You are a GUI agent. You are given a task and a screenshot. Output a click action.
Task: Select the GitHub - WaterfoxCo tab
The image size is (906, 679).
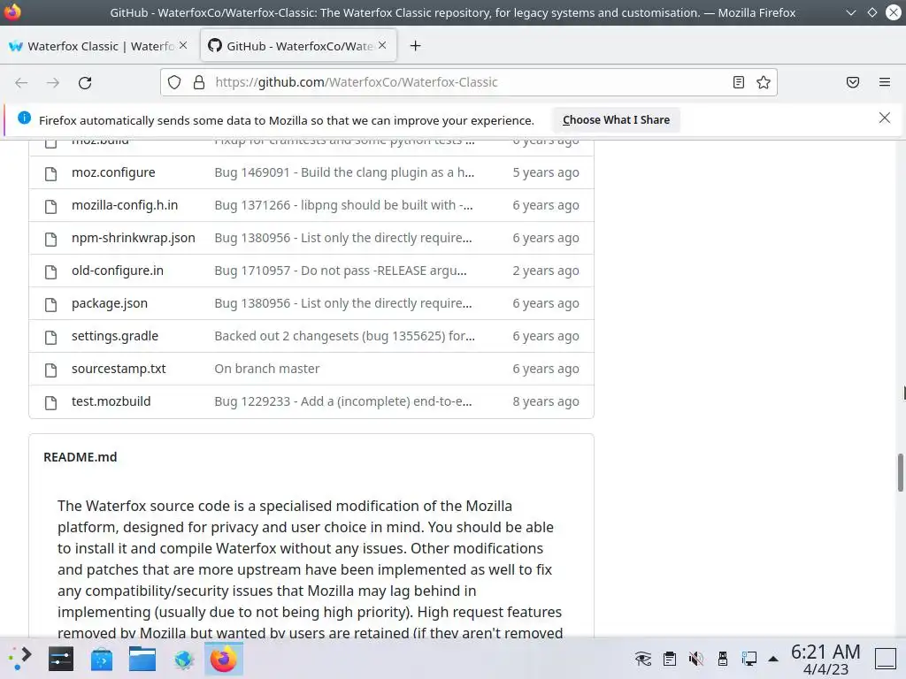[298, 46]
